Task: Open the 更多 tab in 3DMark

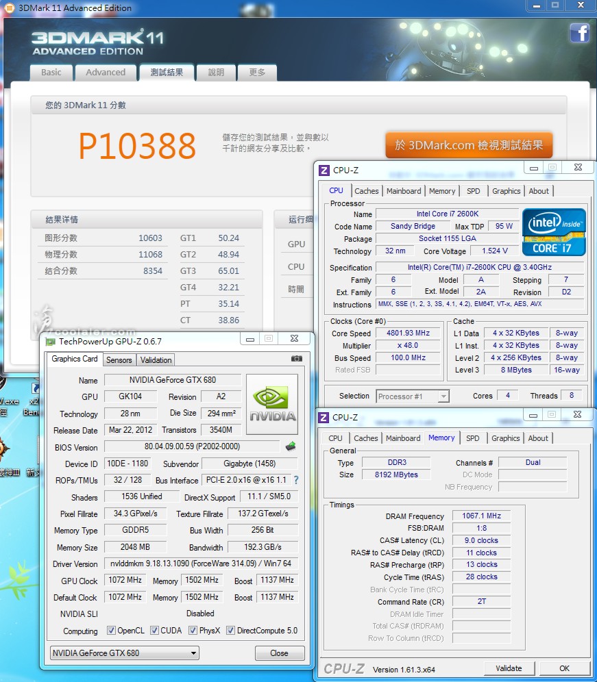Action: [257, 73]
